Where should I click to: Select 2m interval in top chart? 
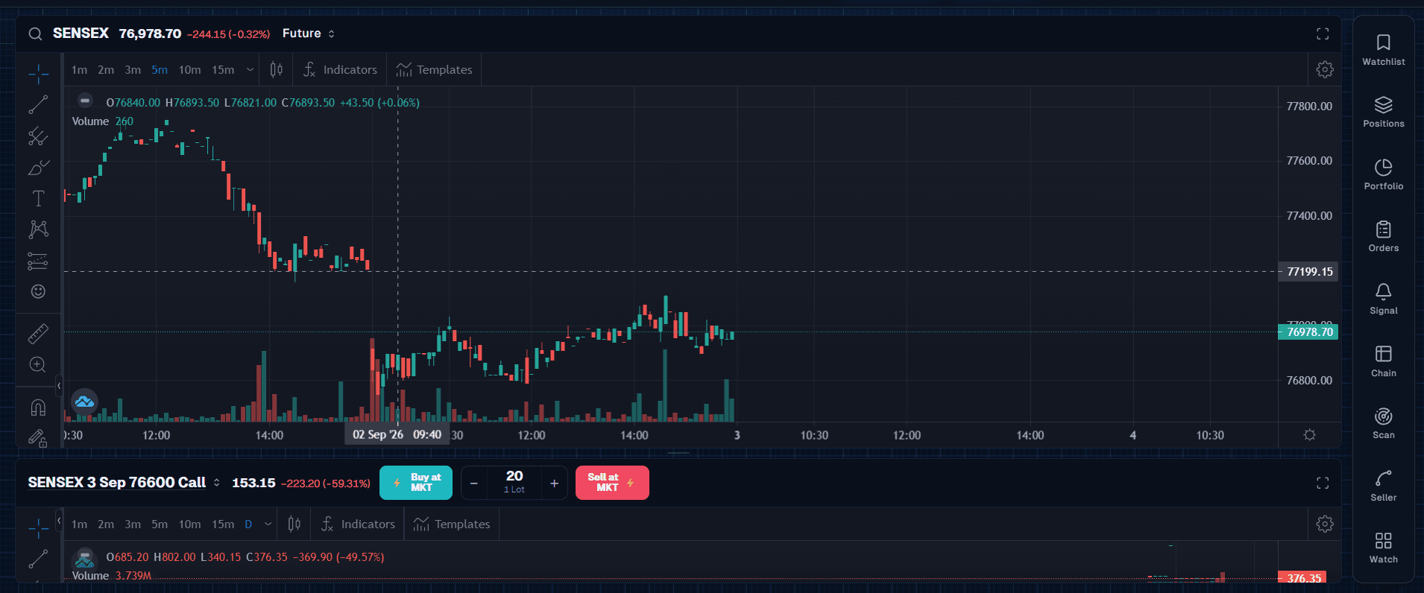click(x=106, y=69)
